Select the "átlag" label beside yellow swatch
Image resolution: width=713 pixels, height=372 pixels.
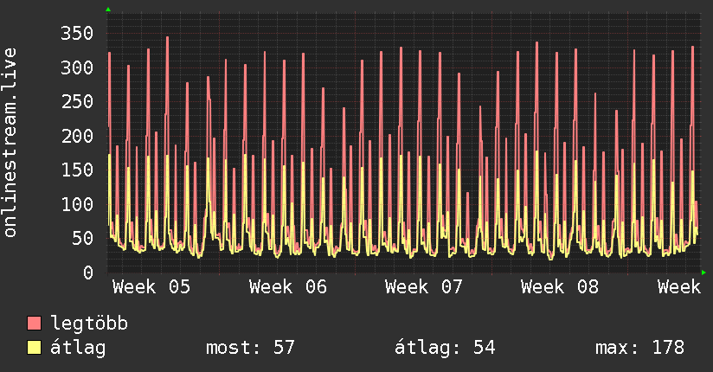(x=78, y=348)
